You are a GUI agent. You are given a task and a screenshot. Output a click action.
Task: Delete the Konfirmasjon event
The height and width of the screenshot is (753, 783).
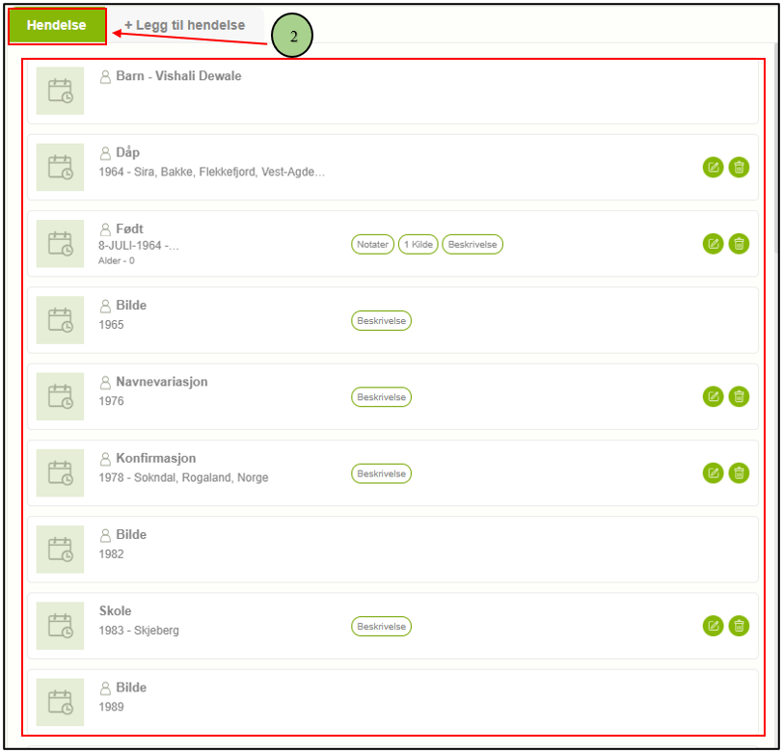tap(739, 472)
